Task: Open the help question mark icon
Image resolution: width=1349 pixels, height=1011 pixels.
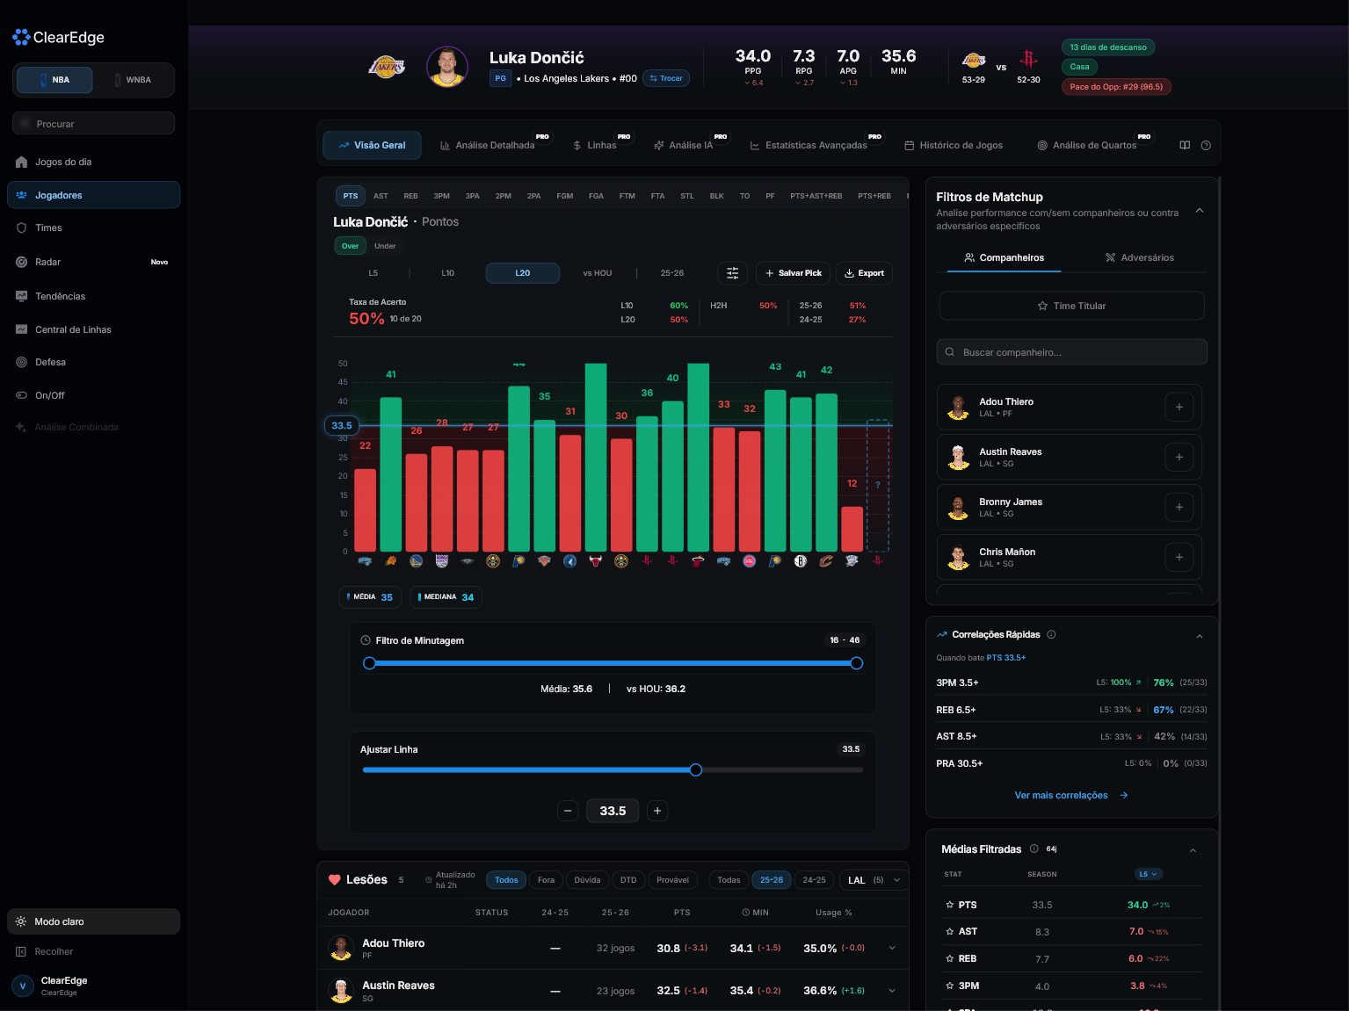Action: click(x=1206, y=145)
